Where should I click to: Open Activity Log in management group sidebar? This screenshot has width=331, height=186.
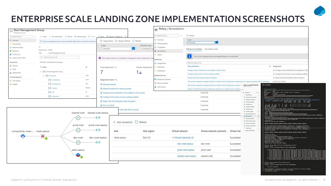point(16,55)
